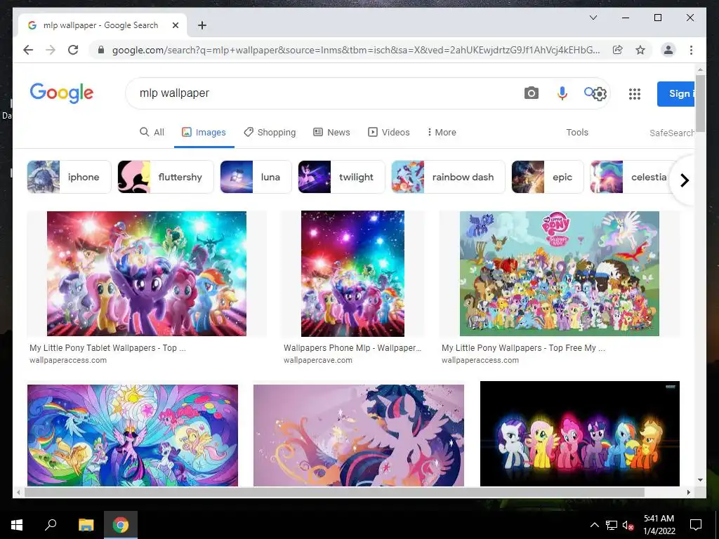Open the My Little Pony Tablet Wallpapers image
This screenshot has width=719, height=539.
click(146, 274)
